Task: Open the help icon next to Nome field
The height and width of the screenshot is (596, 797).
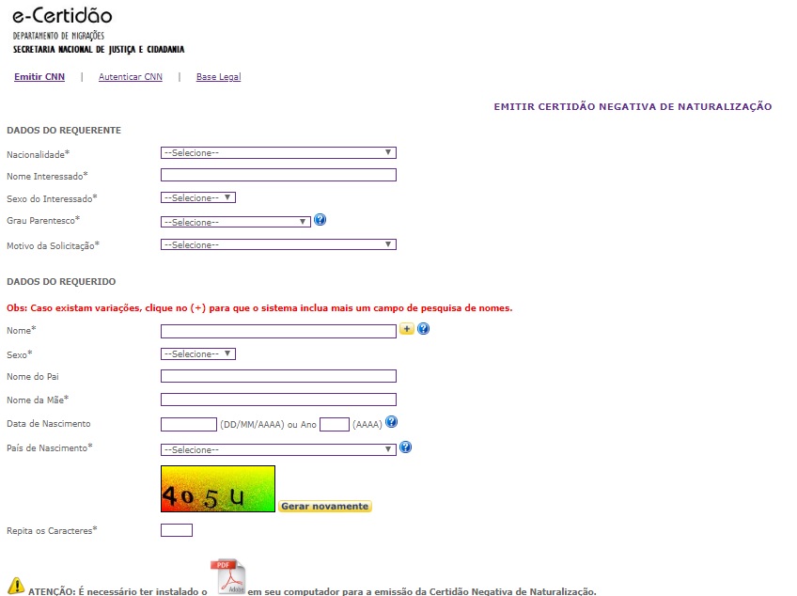Action: pos(423,328)
